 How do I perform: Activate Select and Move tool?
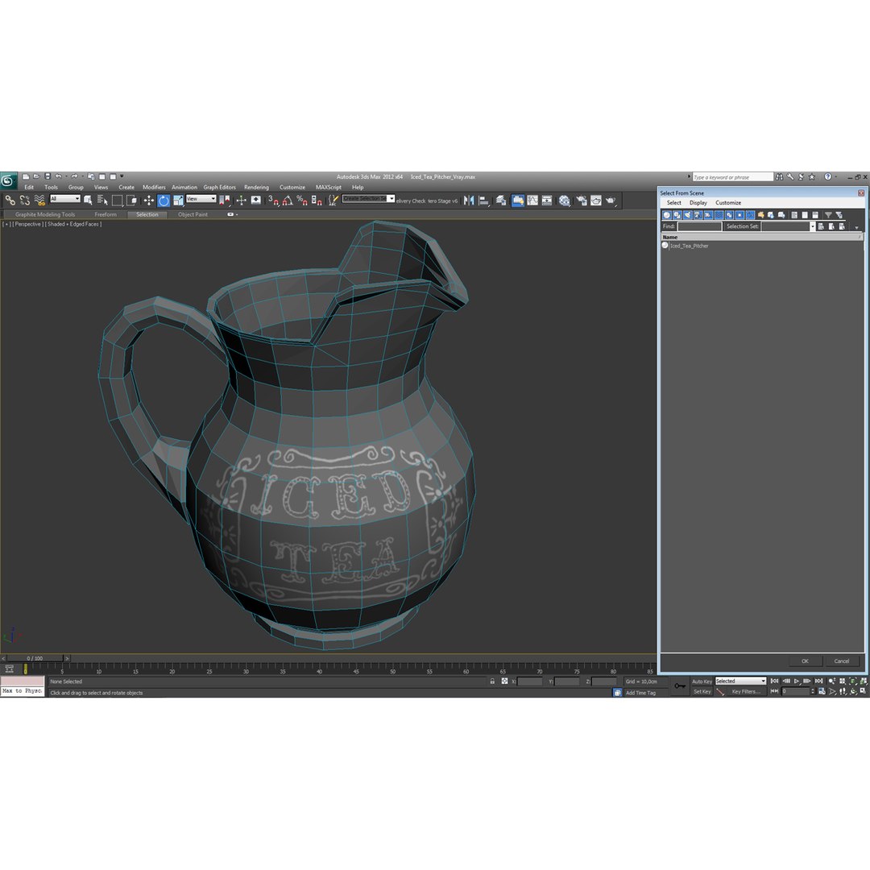[149, 201]
